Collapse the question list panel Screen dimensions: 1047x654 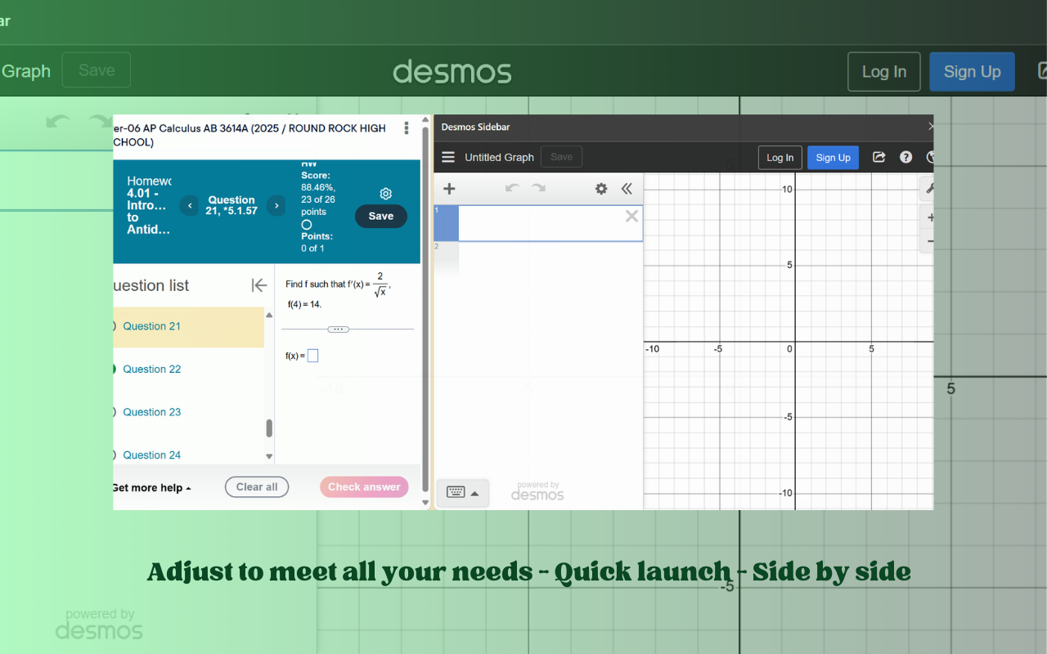click(258, 285)
